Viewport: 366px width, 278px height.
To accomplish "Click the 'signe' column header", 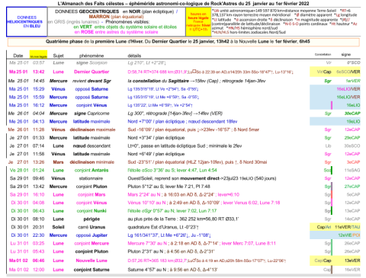I will point(346,54).
